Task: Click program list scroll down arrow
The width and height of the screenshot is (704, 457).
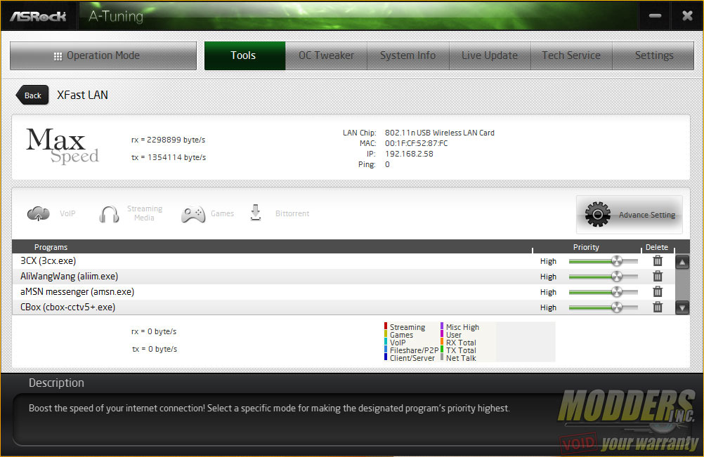Action: [x=682, y=307]
